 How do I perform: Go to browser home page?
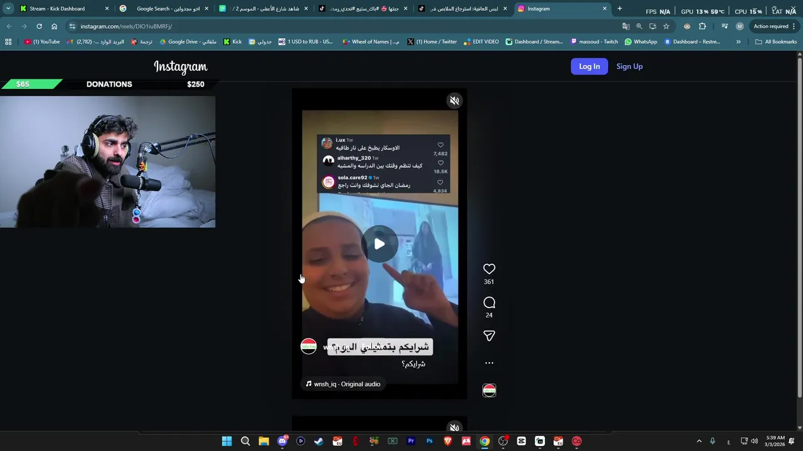(54, 26)
